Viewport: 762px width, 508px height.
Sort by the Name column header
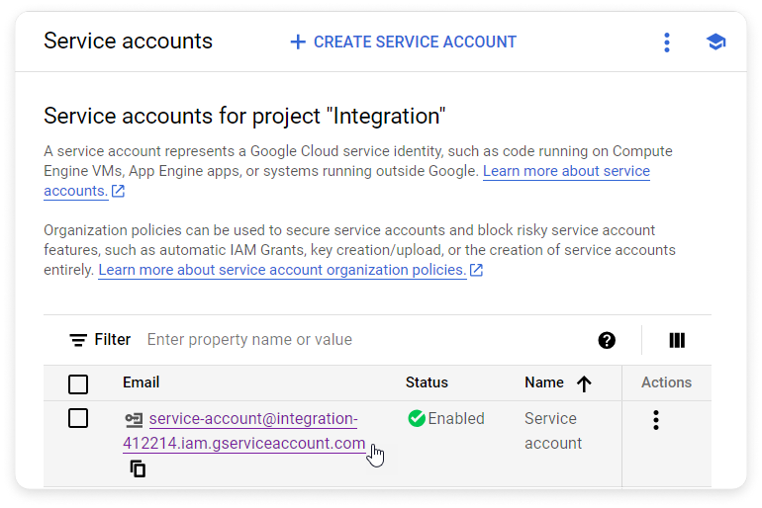[544, 382]
